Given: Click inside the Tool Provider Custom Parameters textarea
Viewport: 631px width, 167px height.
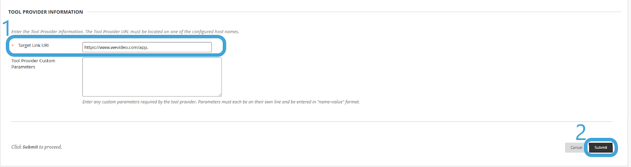Looking at the screenshot, I should [x=152, y=77].
